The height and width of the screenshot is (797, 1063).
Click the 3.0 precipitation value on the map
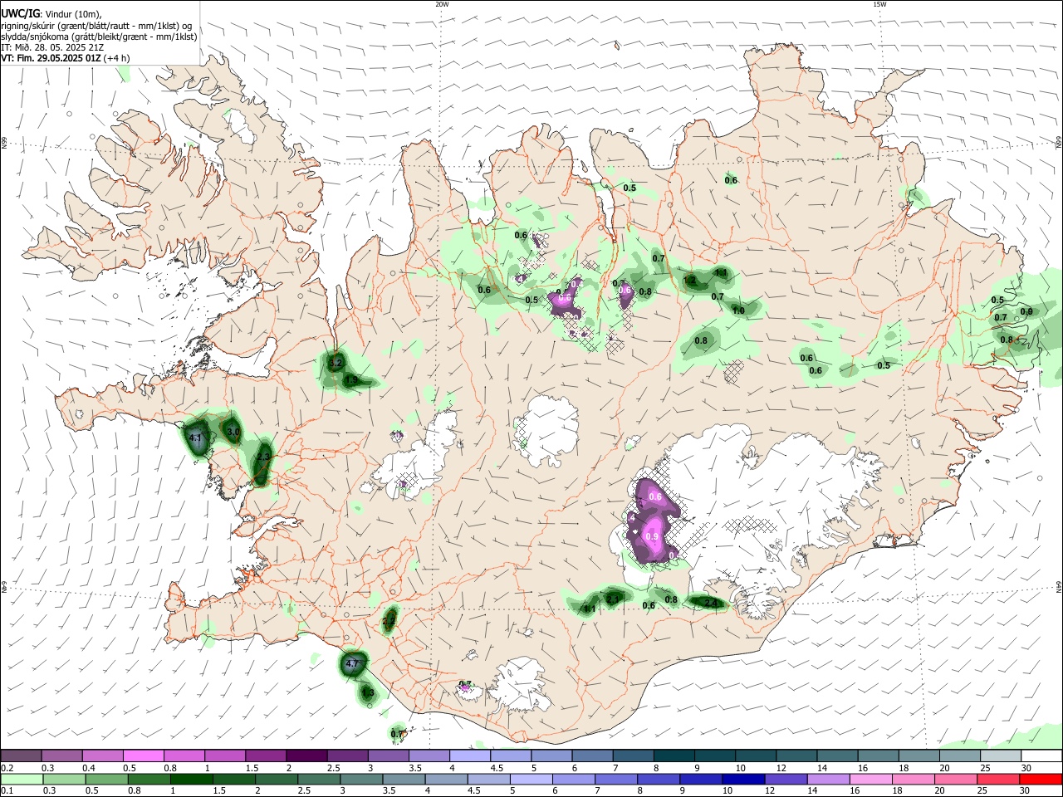pyautogui.click(x=233, y=432)
